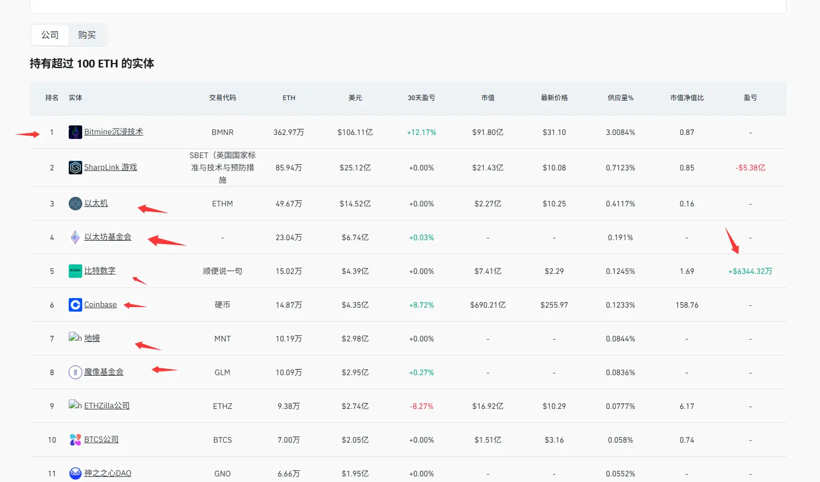
Task: Click the 神之之心DAO logo icon
Action: pos(75,474)
